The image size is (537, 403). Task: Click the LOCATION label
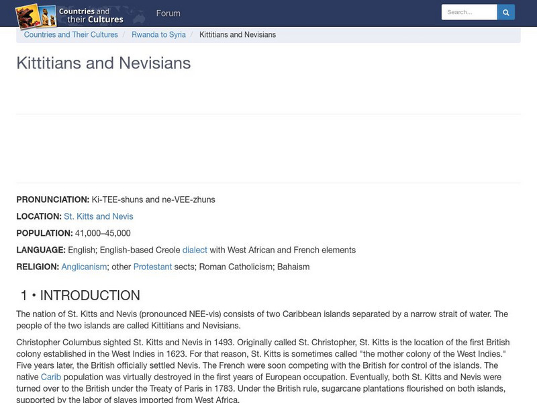(39, 216)
